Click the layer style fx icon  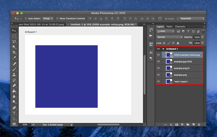(x=171, y=124)
